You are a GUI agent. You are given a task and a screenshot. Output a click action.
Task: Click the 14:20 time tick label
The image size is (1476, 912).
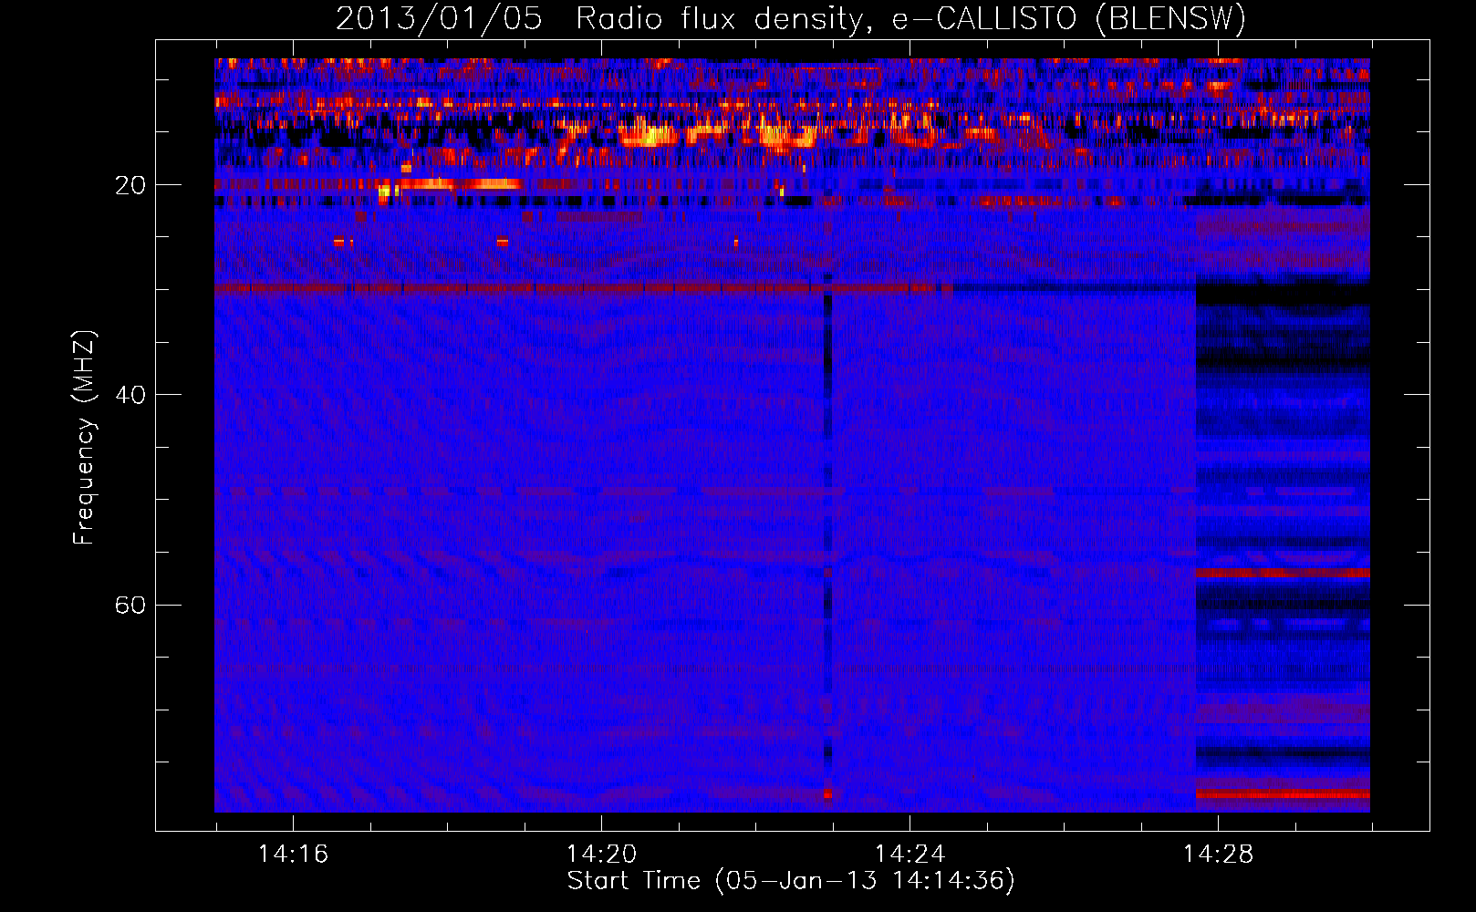(x=601, y=855)
